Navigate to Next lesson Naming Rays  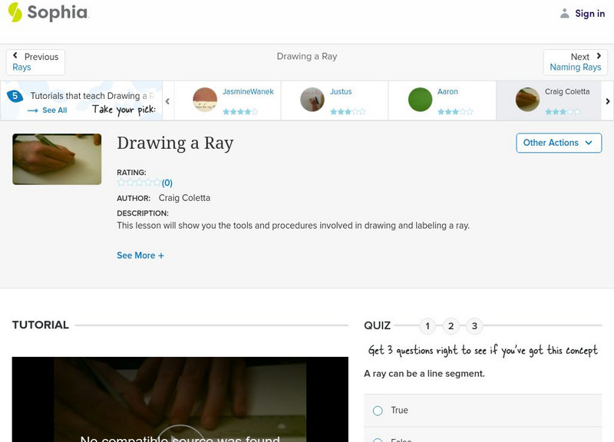(x=575, y=62)
